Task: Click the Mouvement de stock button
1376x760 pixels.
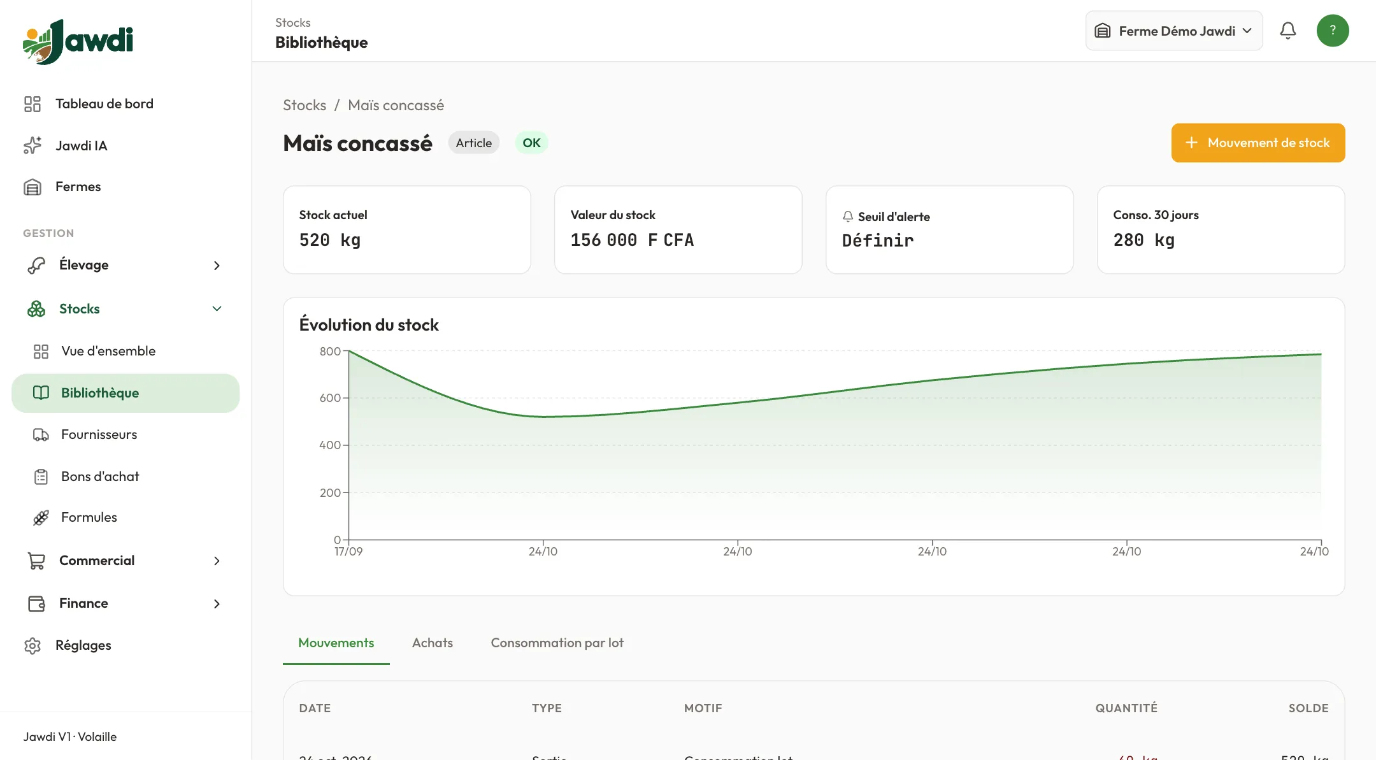Action: (x=1258, y=143)
